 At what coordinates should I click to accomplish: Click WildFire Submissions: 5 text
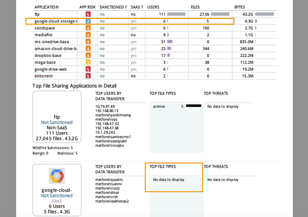(53, 148)
